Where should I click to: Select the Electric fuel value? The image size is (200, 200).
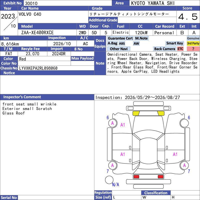coord(121,32)
